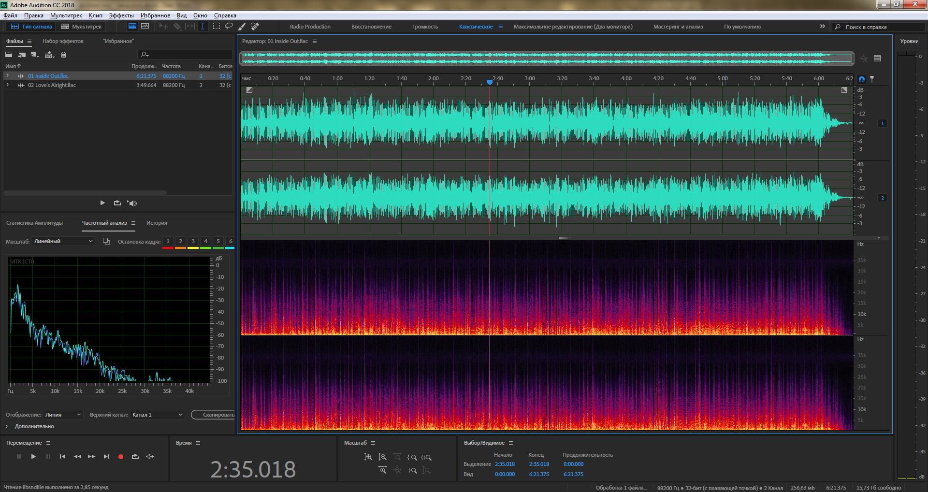Switch to Мультитрек view

pyautogui.click(x=81, y=27)
